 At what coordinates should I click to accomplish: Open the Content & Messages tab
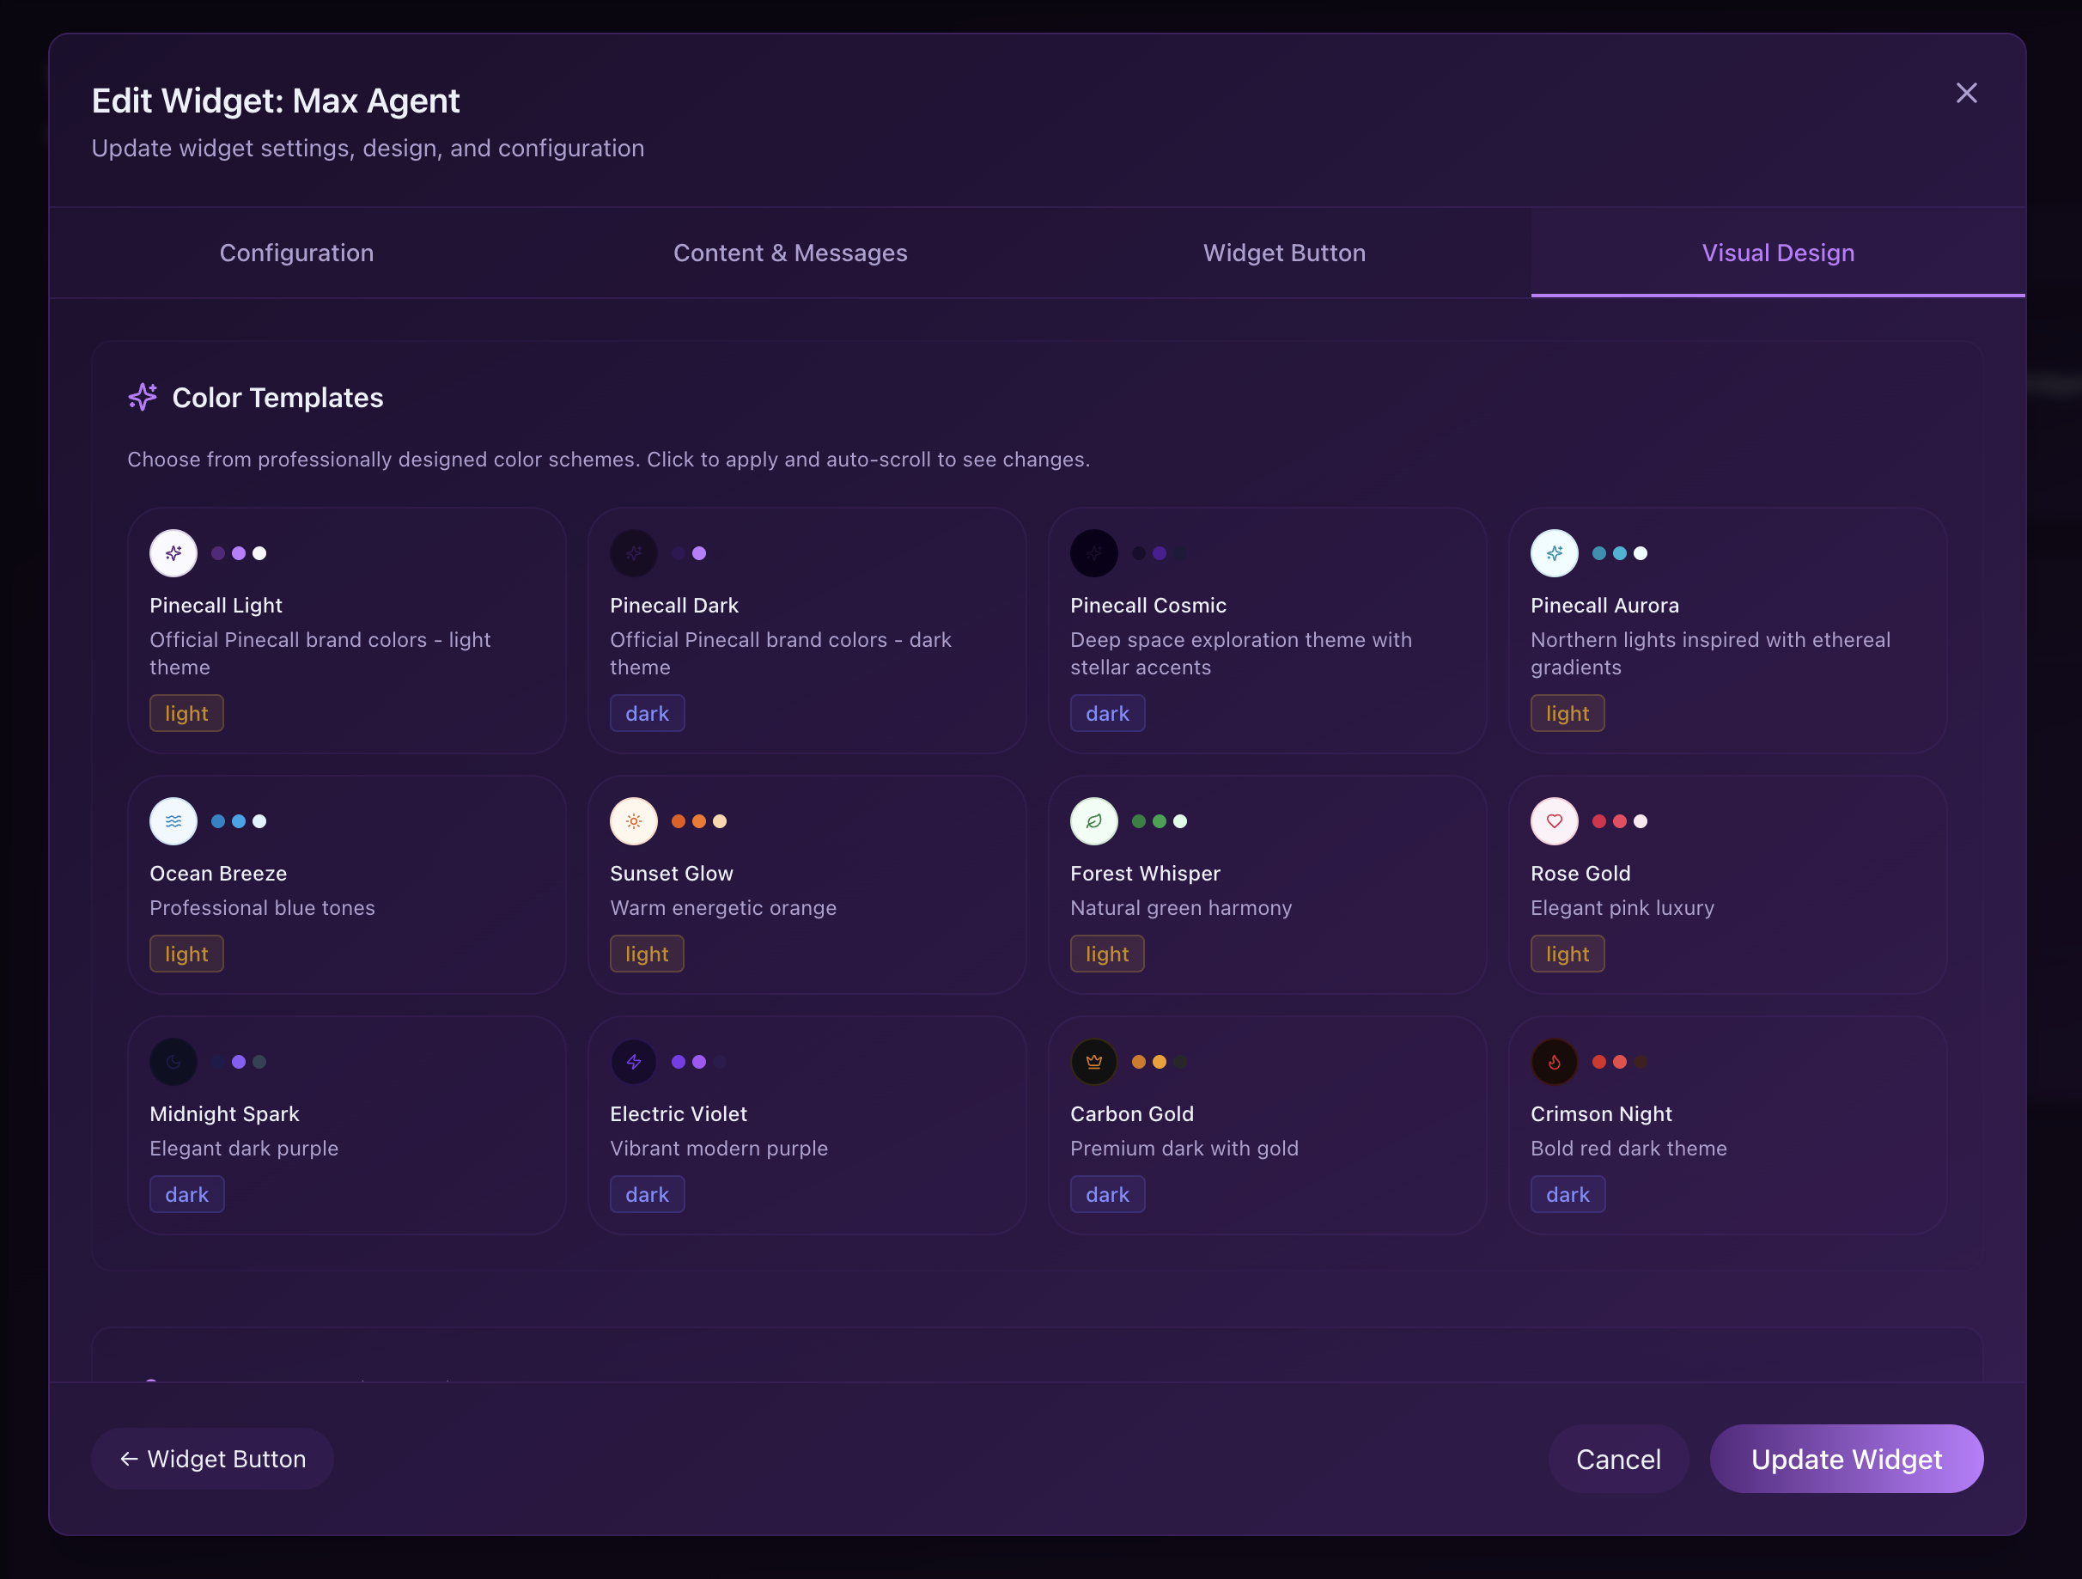pyautogui.click(x=789, y=253)
